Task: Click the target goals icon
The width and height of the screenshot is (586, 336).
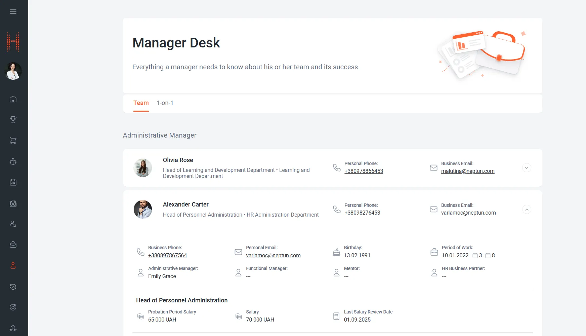Action: click(x=13, y=307)
